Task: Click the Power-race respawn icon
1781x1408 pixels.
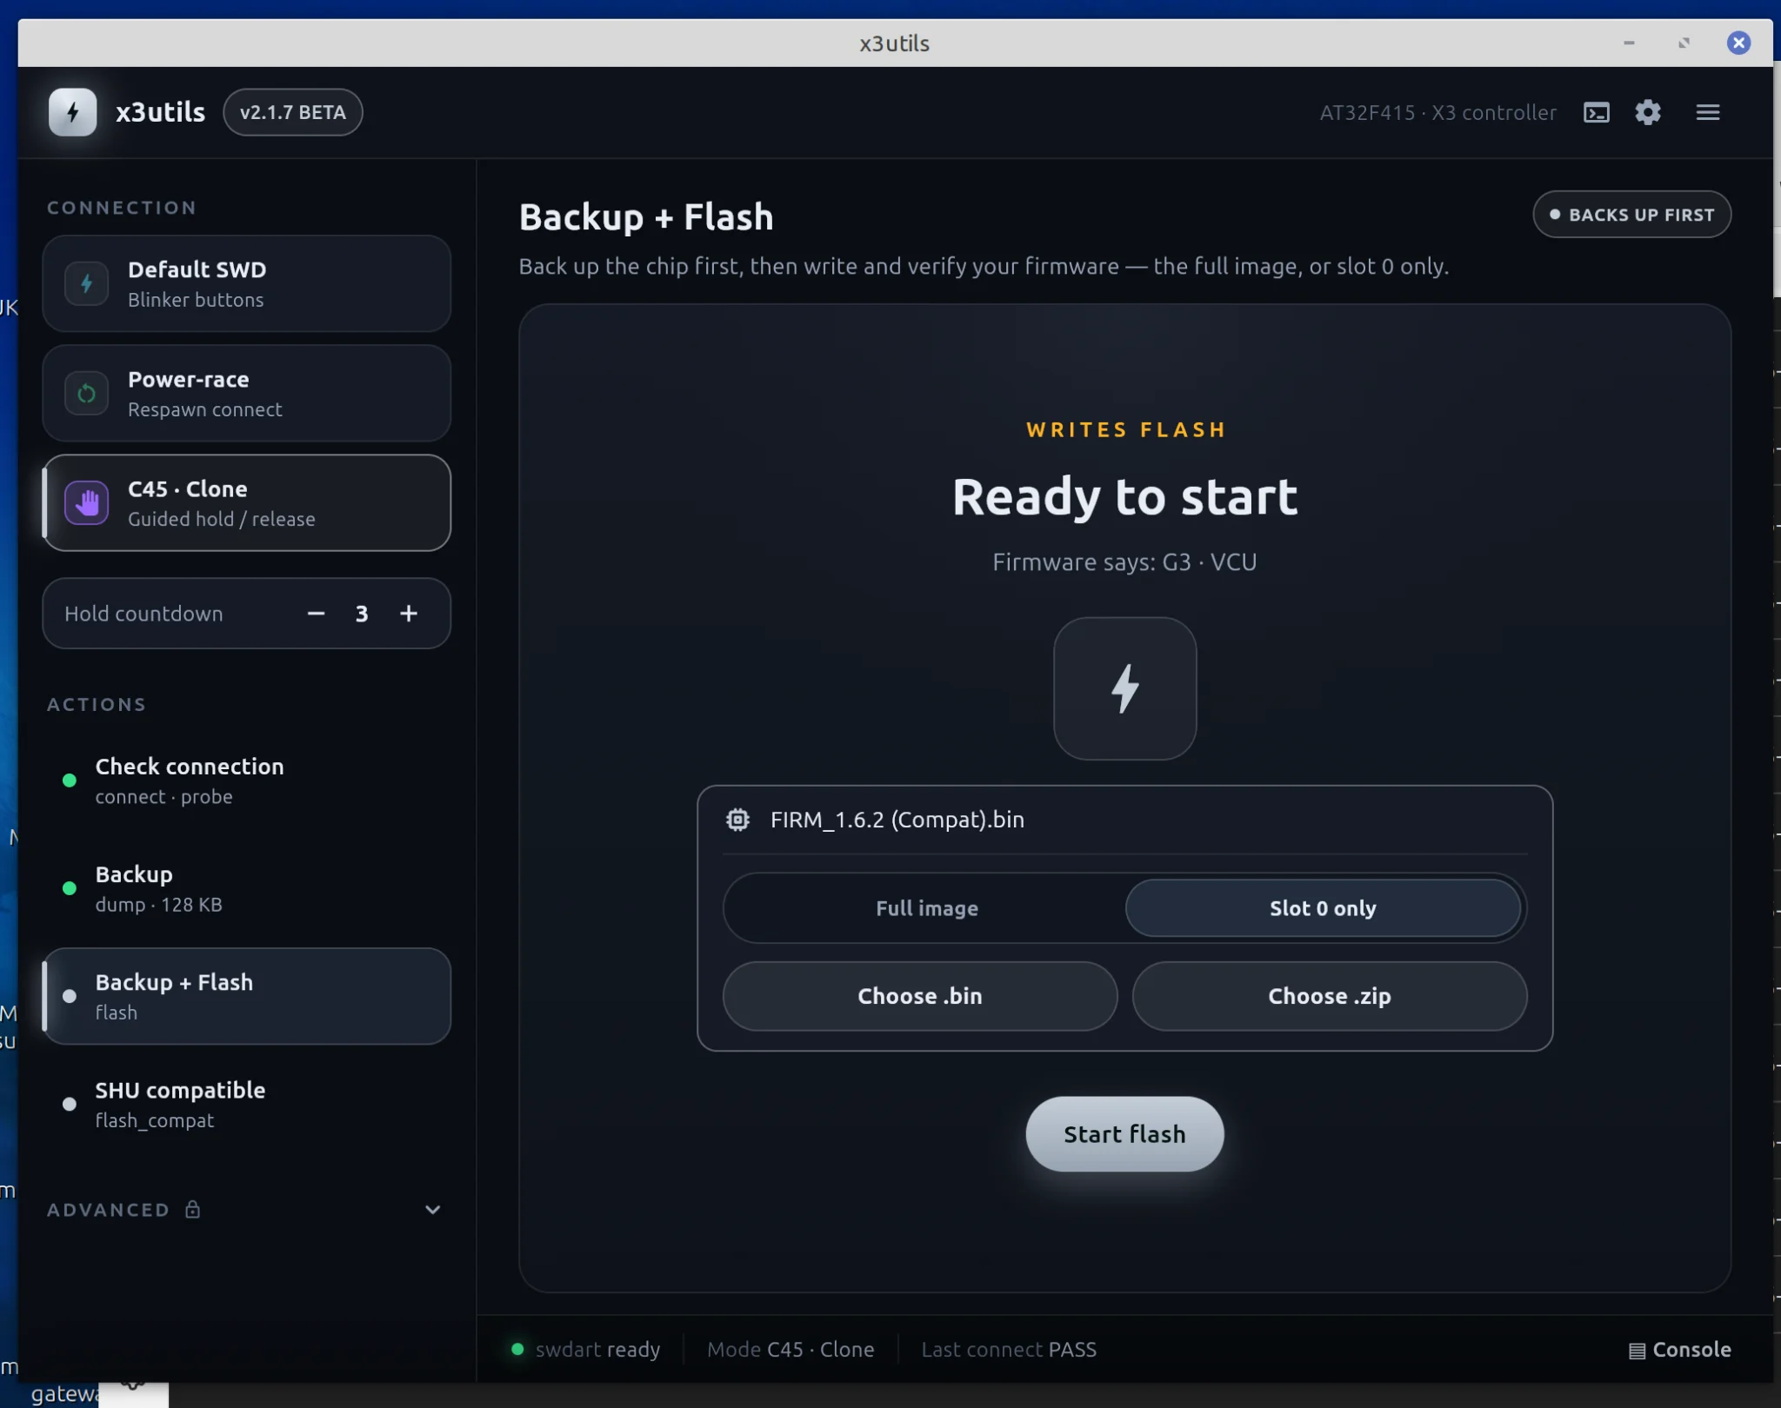Action: point(87,394)
